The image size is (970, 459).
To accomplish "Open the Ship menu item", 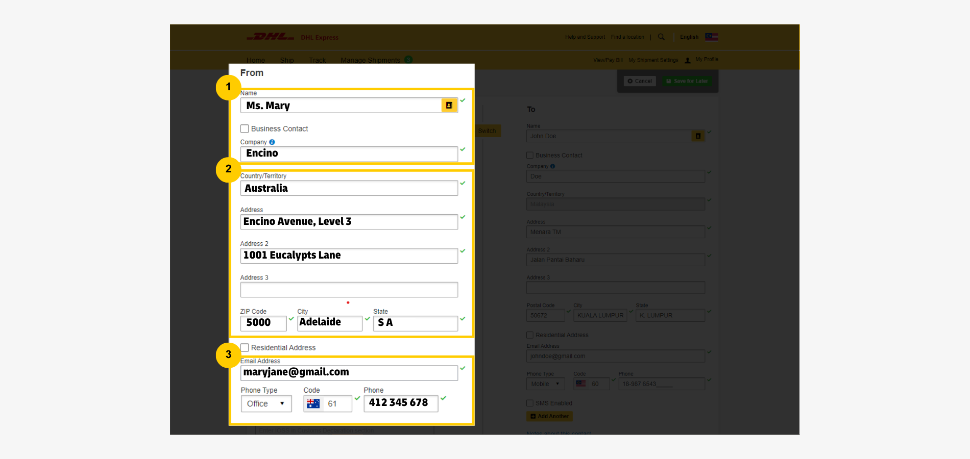I will point(287,60).
